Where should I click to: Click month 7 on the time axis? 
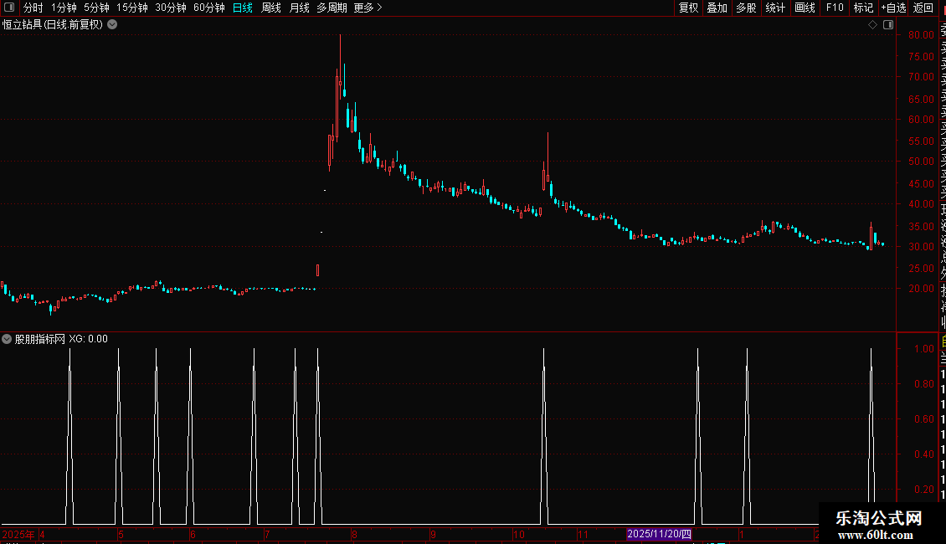267,534
